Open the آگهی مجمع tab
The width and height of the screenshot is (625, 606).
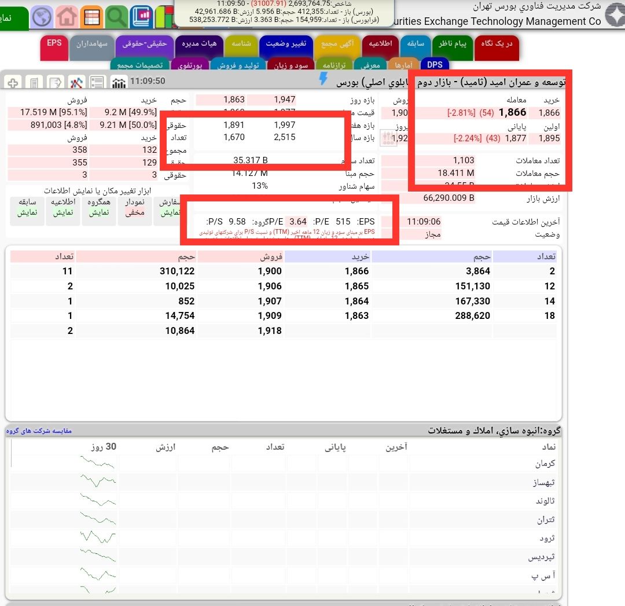[337, 47]
